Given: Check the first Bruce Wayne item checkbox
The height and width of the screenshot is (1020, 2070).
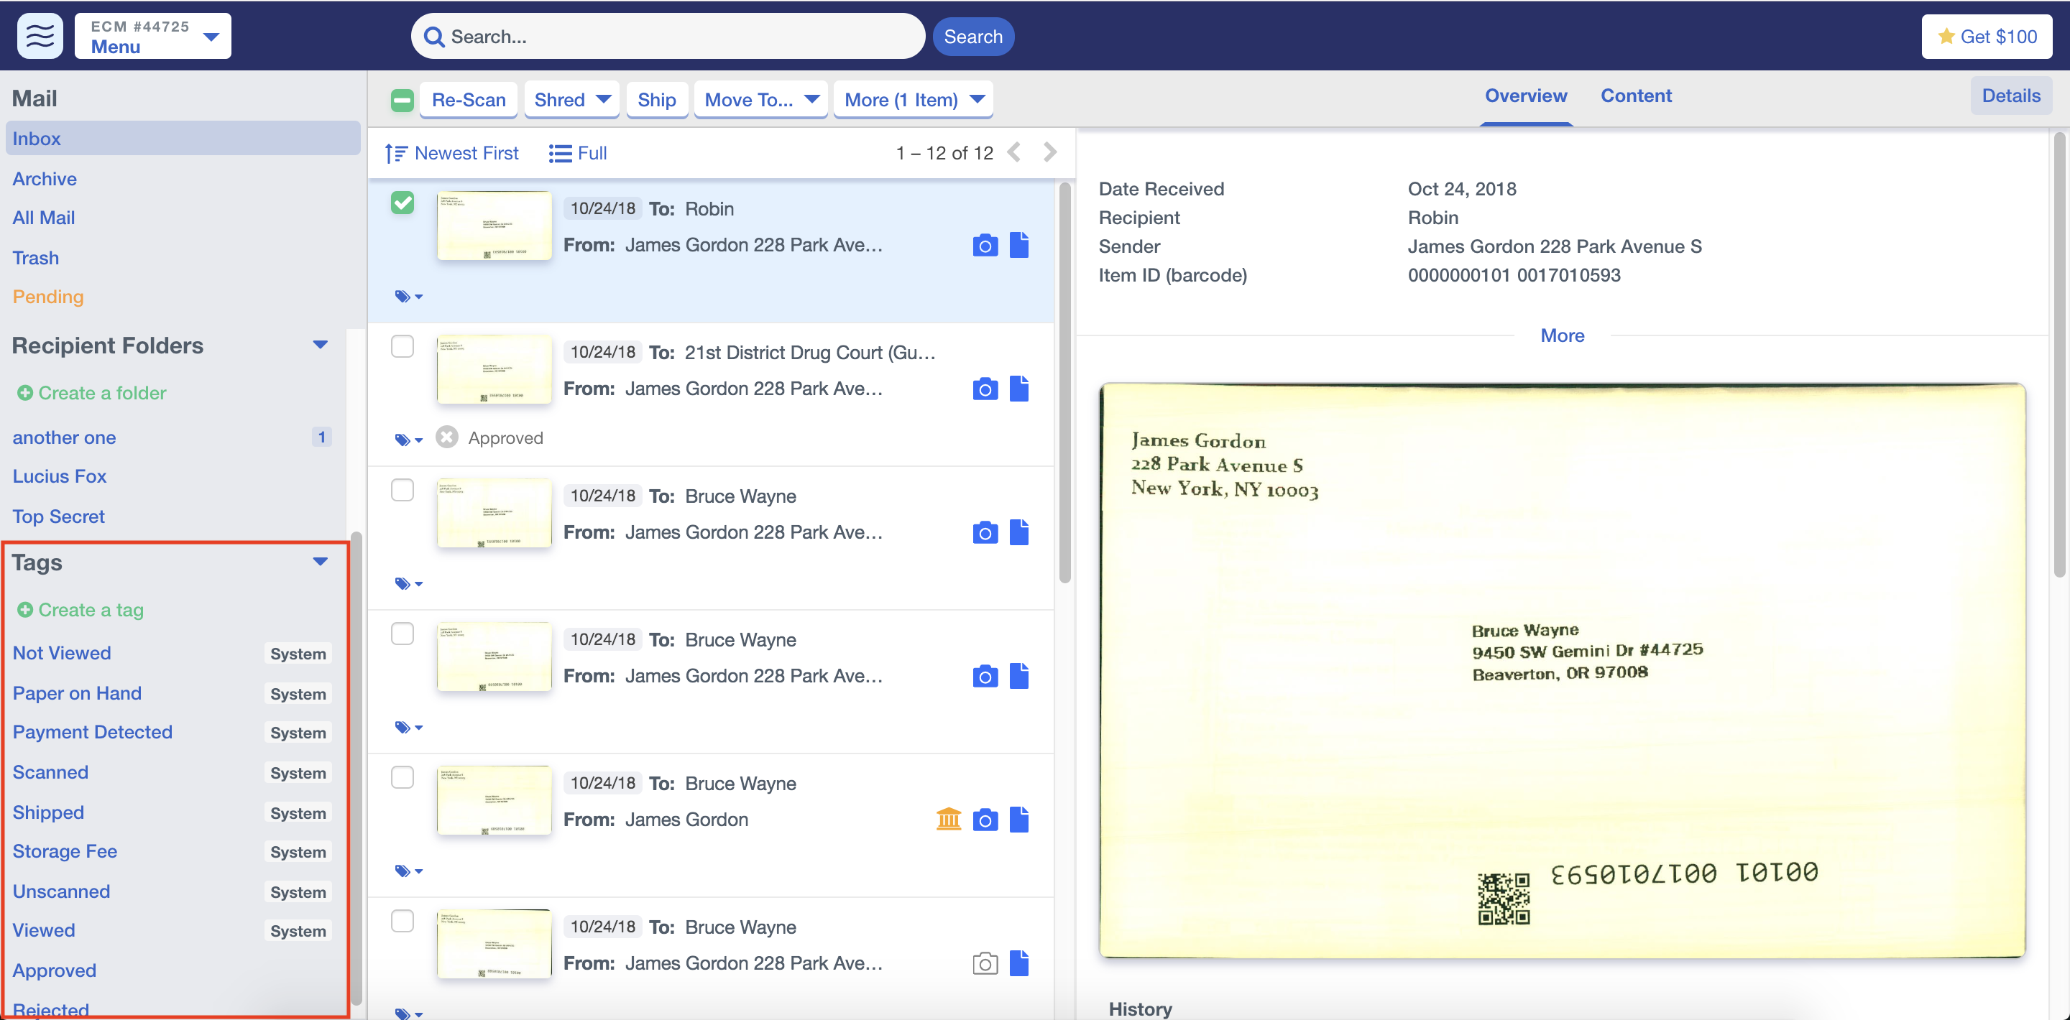Looking at the screenshot, I should [402, 490].
